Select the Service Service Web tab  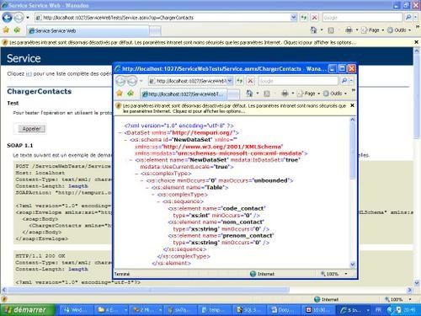[88, 31]
